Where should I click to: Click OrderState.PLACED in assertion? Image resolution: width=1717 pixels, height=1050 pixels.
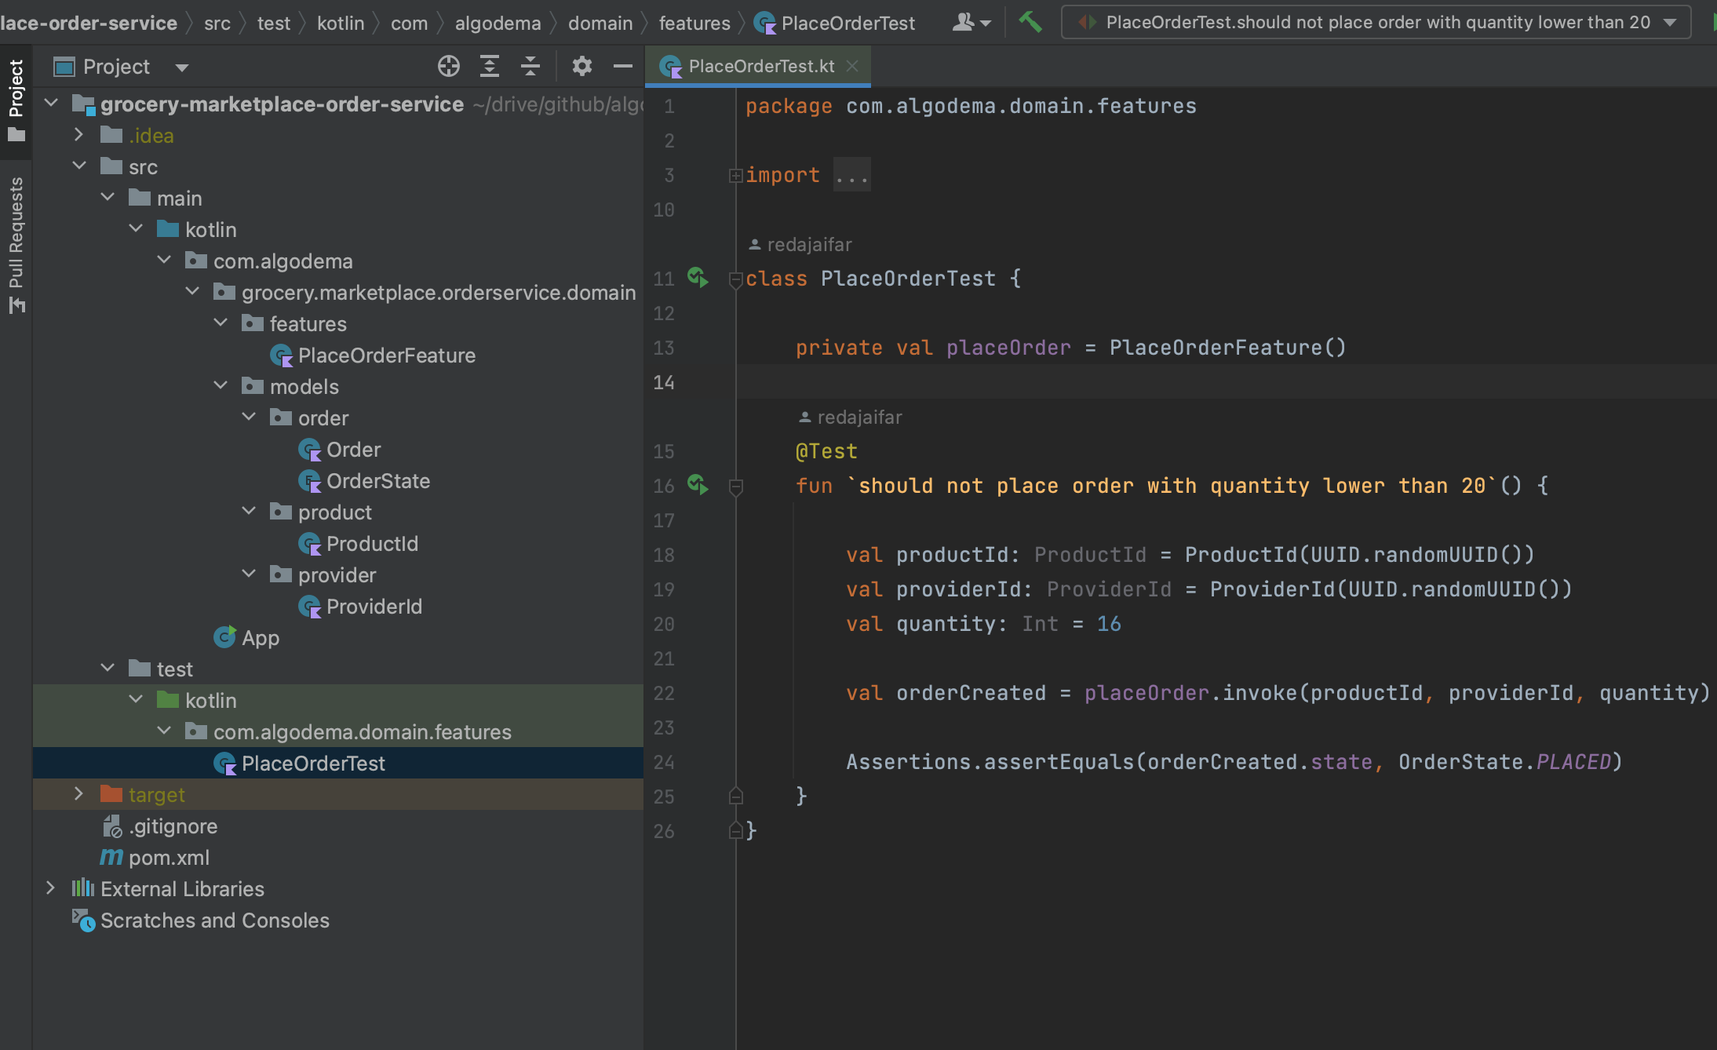[1505, 762]
